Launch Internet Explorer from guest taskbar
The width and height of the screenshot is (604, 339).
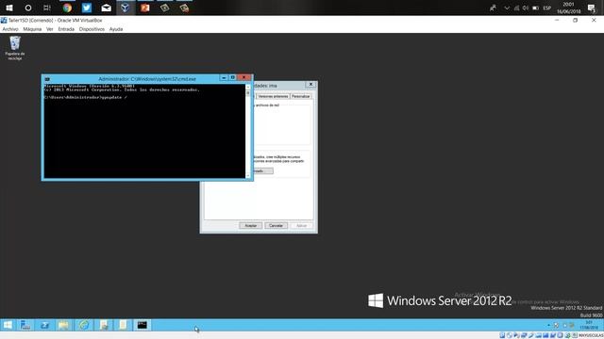84,325
